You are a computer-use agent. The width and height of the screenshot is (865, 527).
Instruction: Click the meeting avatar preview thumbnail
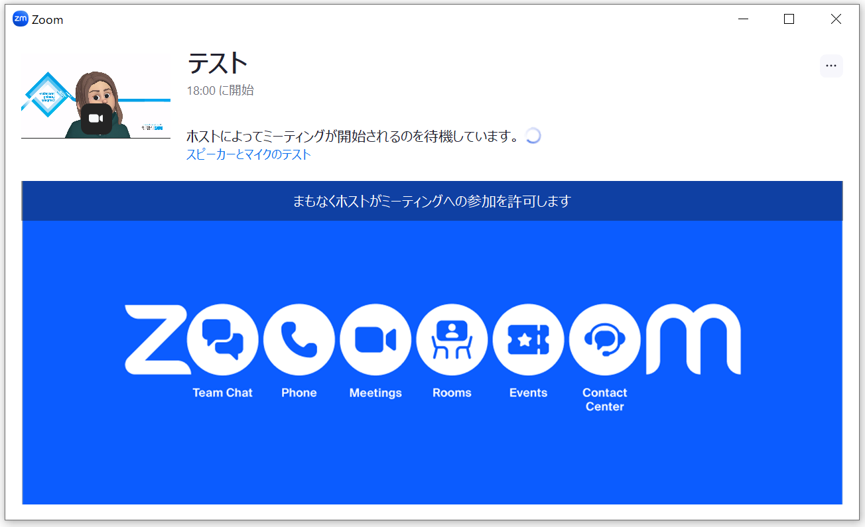point(96,96)
